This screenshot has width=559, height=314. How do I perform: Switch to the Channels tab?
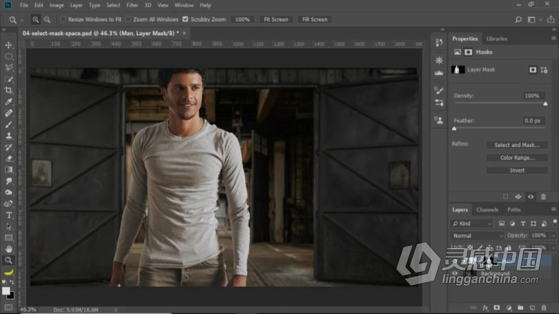coord(487,210)
